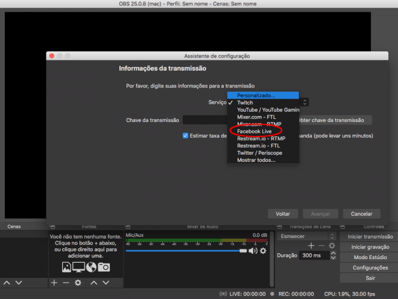Uncheck Estimar taxa de bits checkbox

186,136
